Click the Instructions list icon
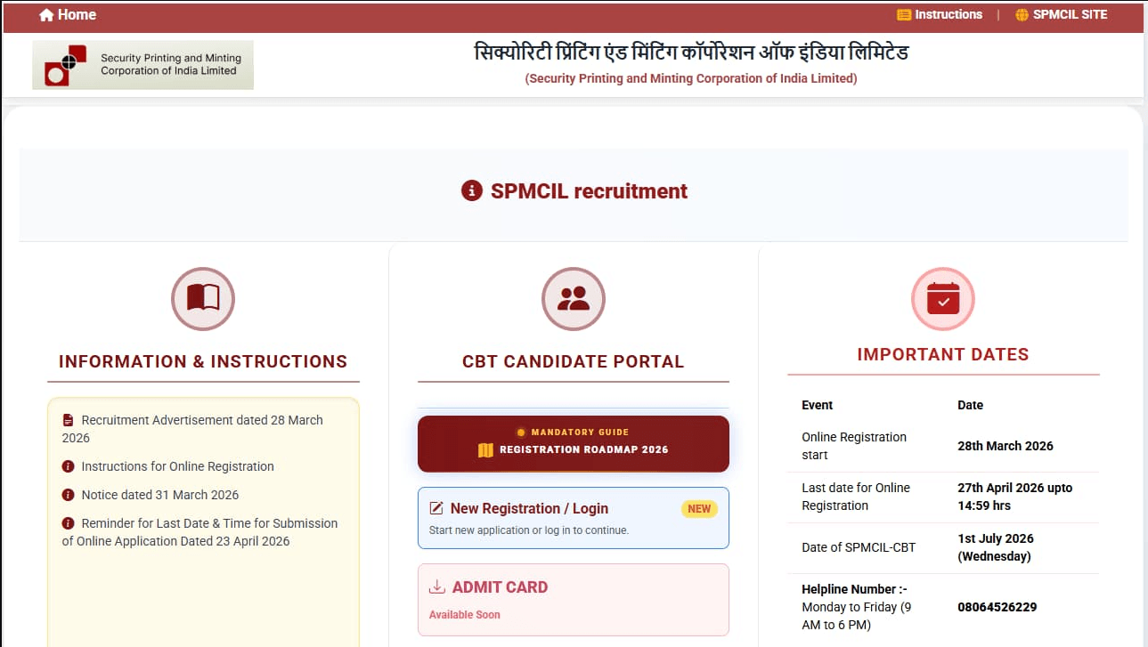1148x647 pixels. [x=904, y=15]
